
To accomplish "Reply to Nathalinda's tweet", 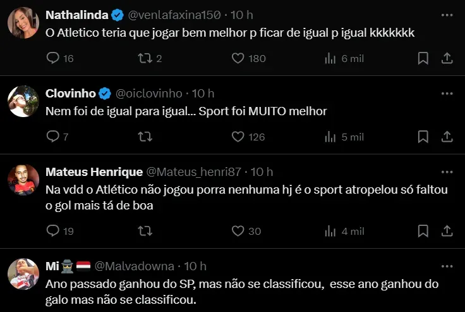I will tap(53, 58).
